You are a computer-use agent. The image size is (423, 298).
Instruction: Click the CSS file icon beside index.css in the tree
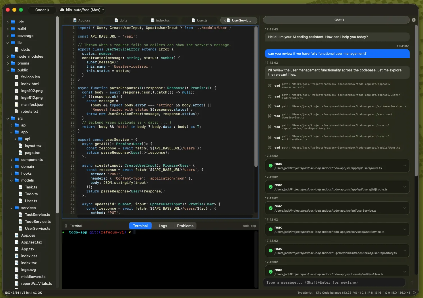17,256
